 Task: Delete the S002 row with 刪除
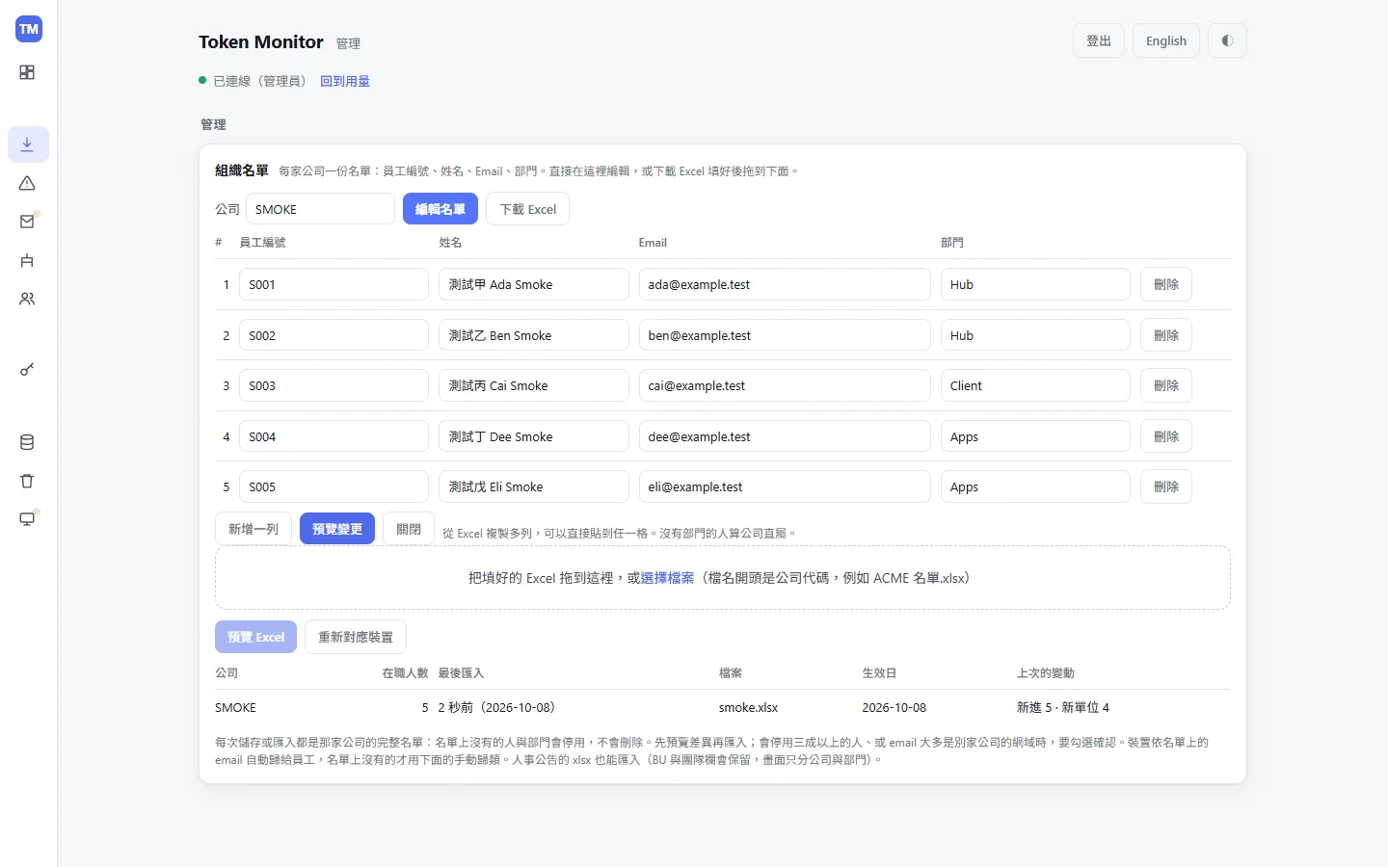pyautogui.click(x=1166, y=335)
